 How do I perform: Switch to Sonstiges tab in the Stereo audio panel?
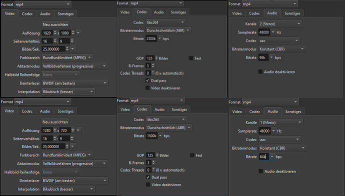292,13
